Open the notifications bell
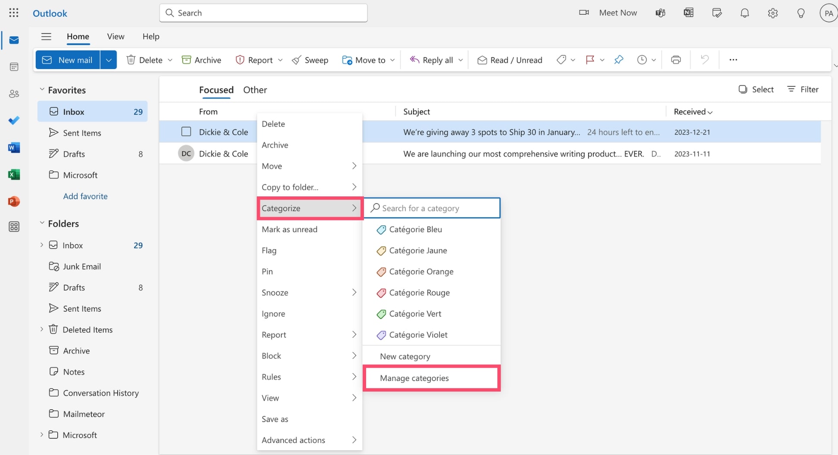838x455 pixels. point(745,13)
